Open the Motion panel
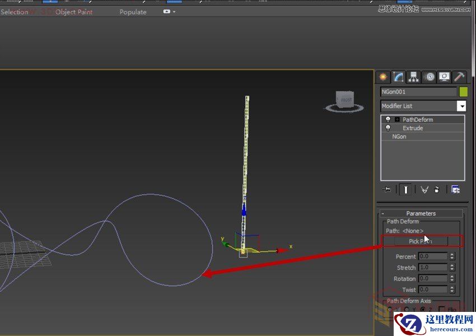476x336 pixels. point(428,77)
